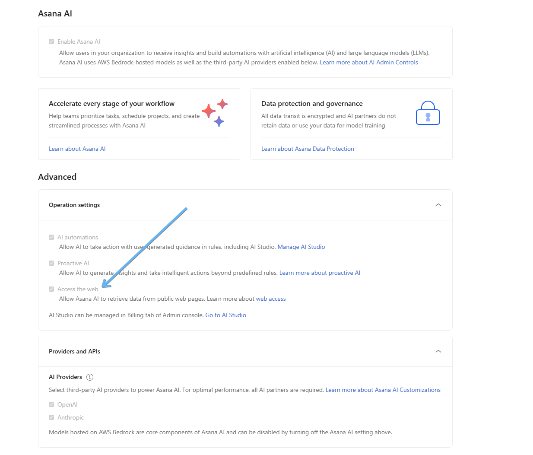The image size is (533, 455).
Task: Toggle the AI automations checkbox
Action: 51,238
